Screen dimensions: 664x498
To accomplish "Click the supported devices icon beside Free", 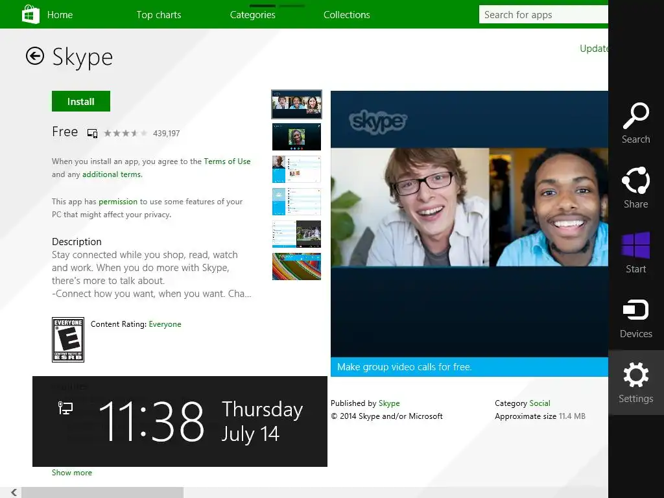I will coord(92,134).
